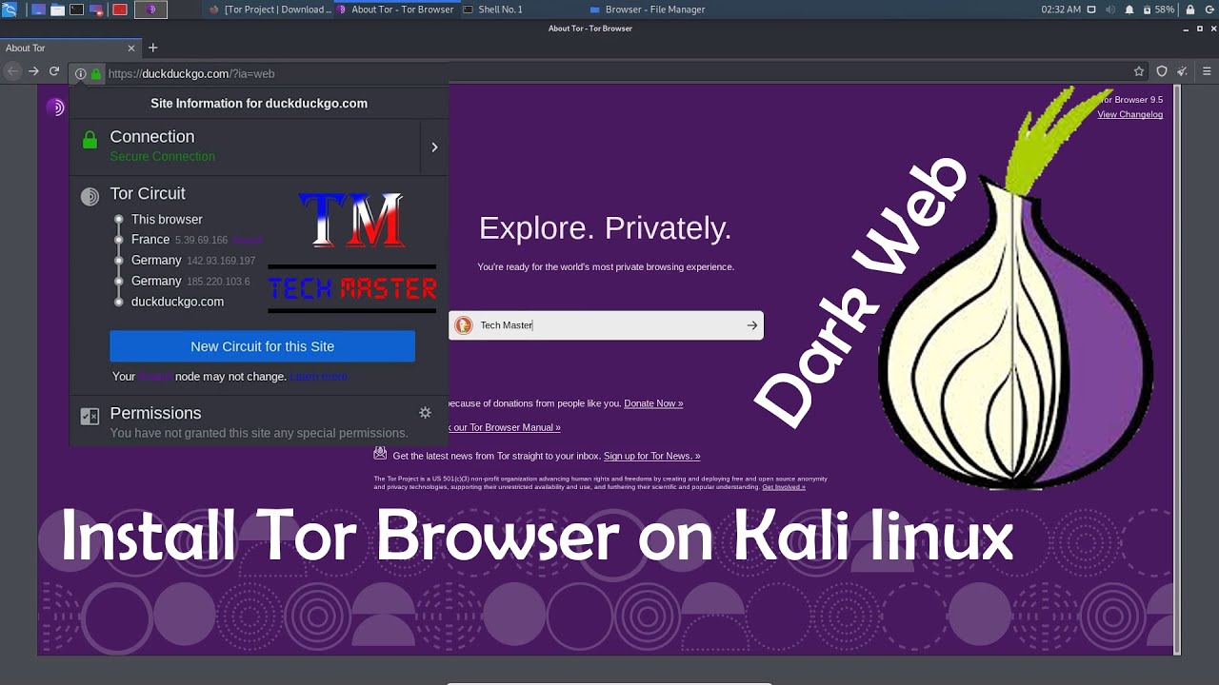The width and height of the screenshot is (1219, 685).
Task: Click duckduckgo.com circuit entry
Action: tap(177, 302)
